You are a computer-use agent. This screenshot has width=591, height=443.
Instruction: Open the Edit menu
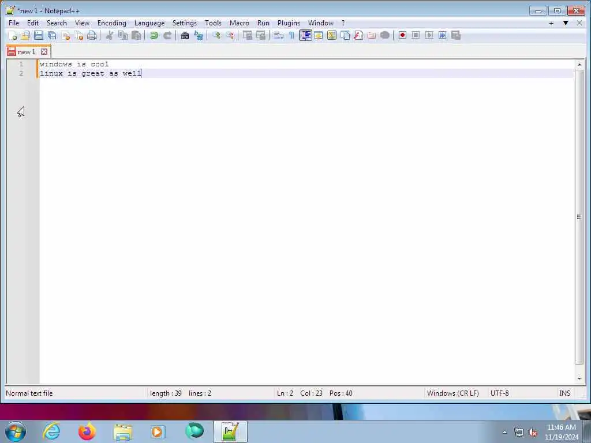[33, 23]
